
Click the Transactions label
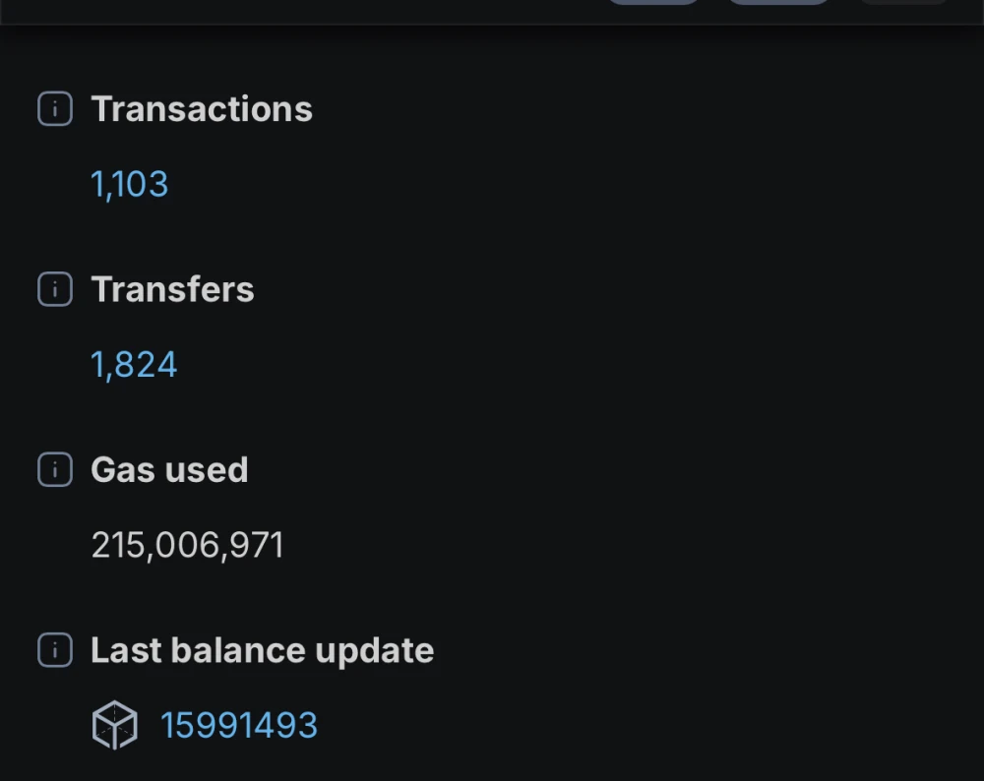pos(202,109)
